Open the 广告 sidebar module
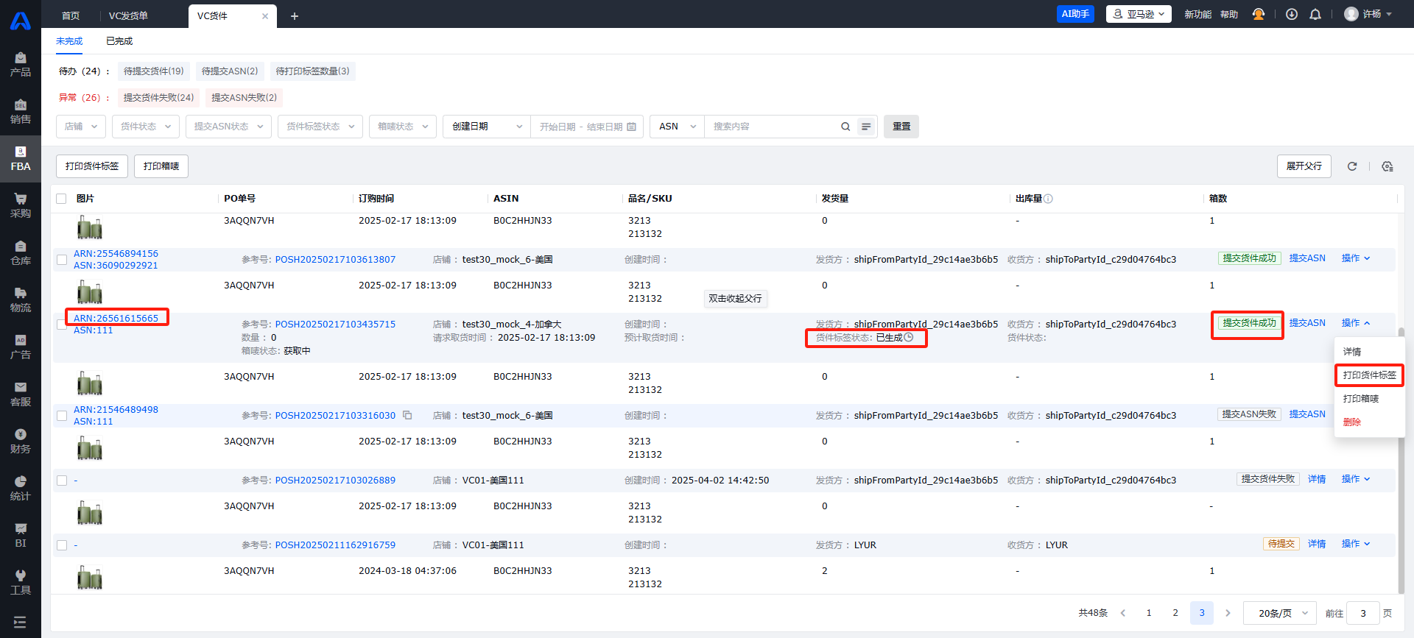 (x=21, y=347)
